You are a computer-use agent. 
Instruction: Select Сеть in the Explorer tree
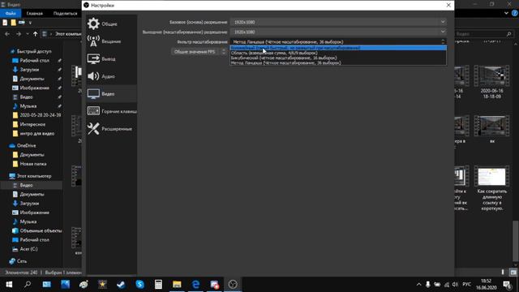[x=18, y=261]
